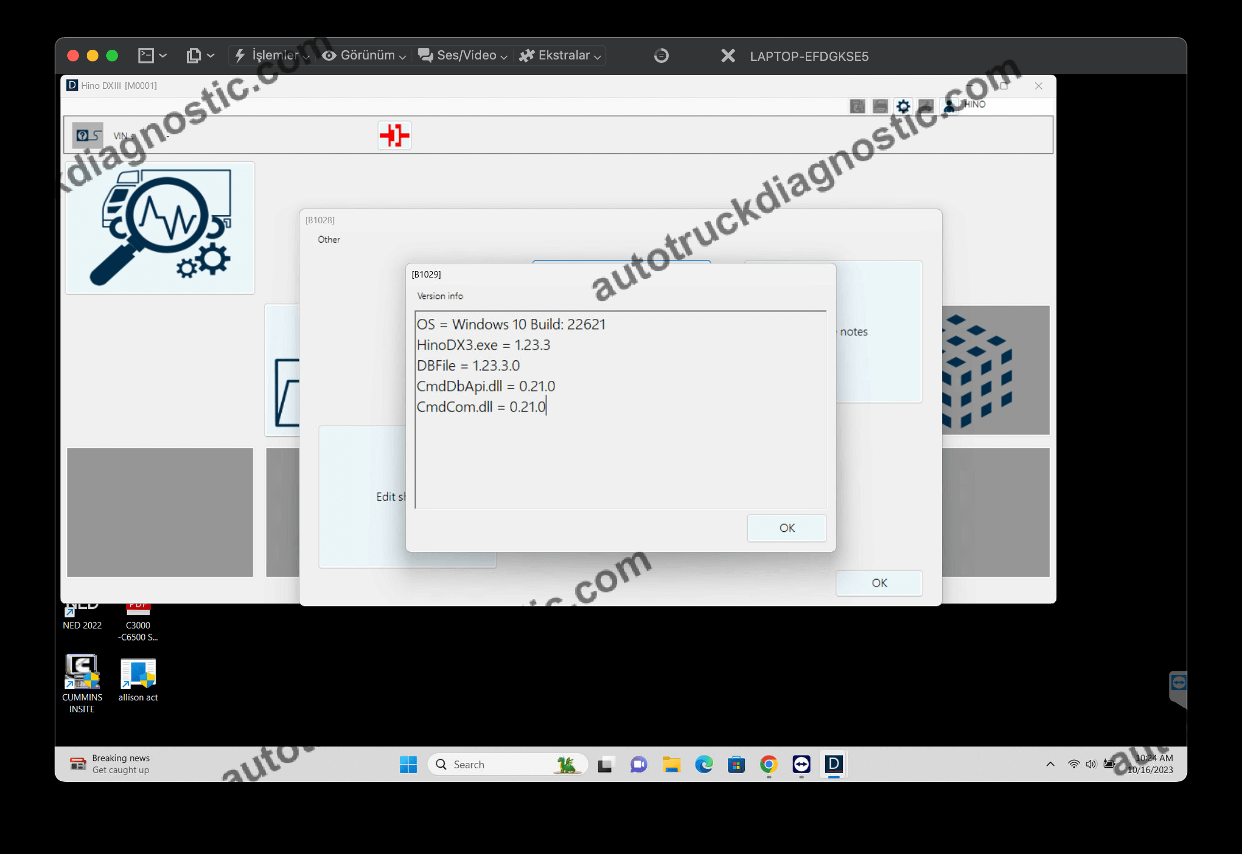The height and width of the screenshot is (854, 1242).
Task: Confirm Version info with OK button
Action: point(786,527)
